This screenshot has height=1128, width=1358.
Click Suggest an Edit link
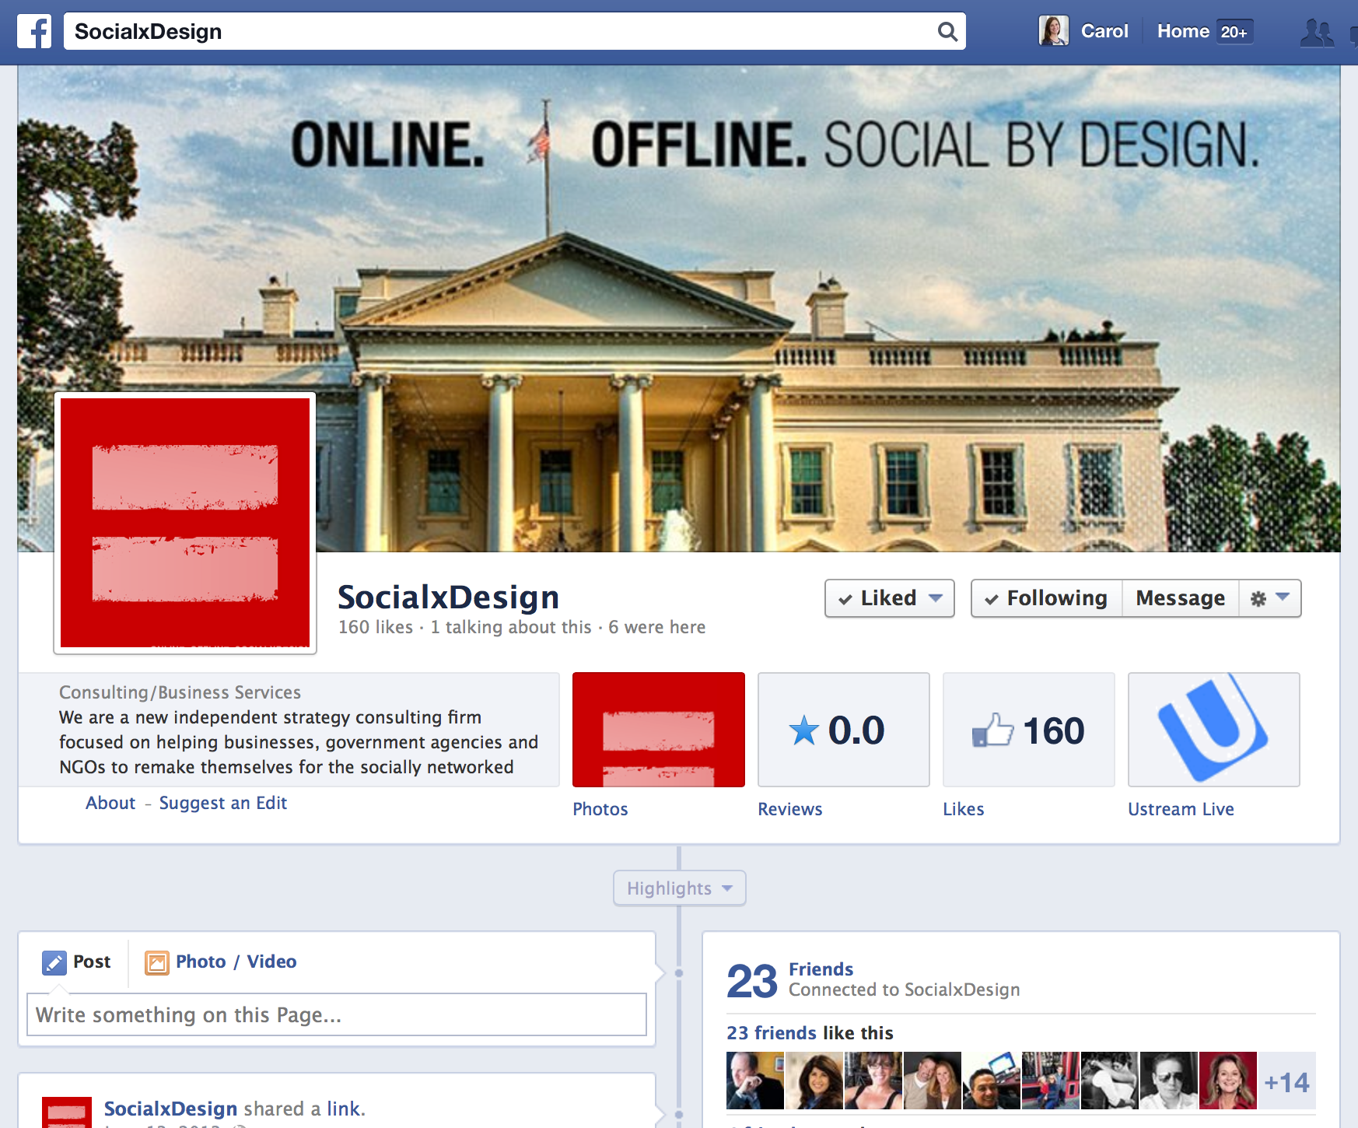223,803
